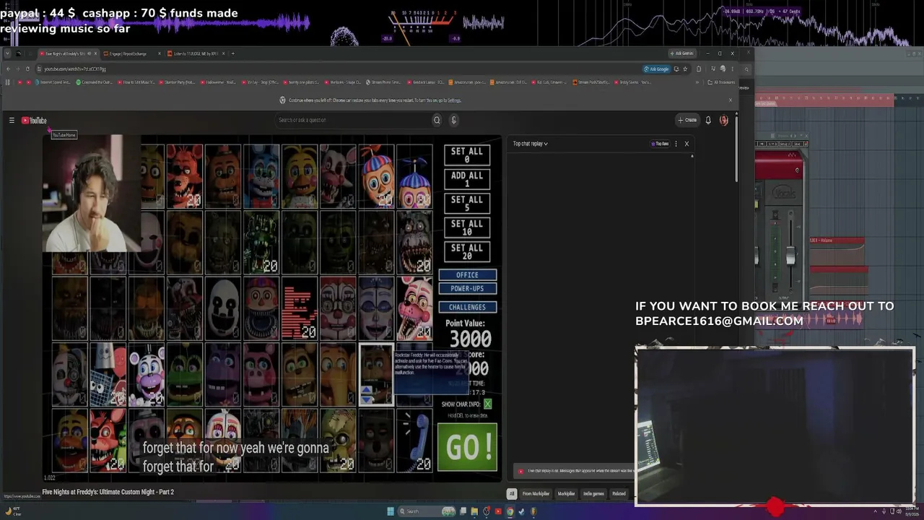
Task: Select the Indie games filter chip
Action: [593, 494]
